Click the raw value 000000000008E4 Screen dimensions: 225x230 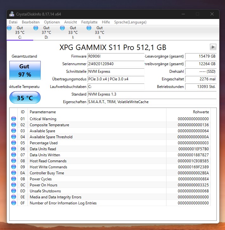click(193, 179)
